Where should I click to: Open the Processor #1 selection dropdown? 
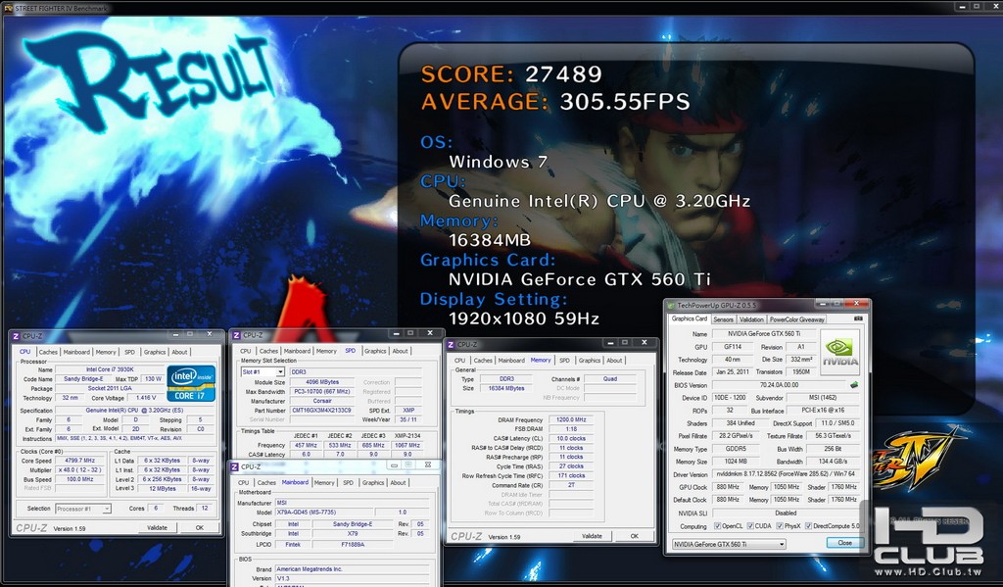106,509
